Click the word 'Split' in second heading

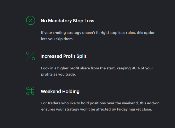point(81,56)
